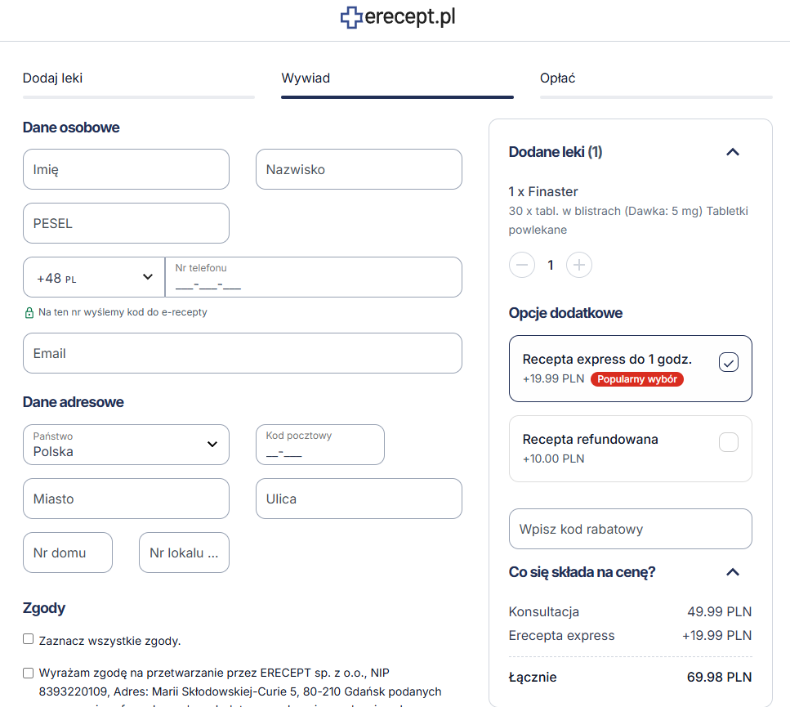This screenshot has width=790, height=707.
Task: Click the Na ten nr wyślemy kod hint
Action: (123, 312)
